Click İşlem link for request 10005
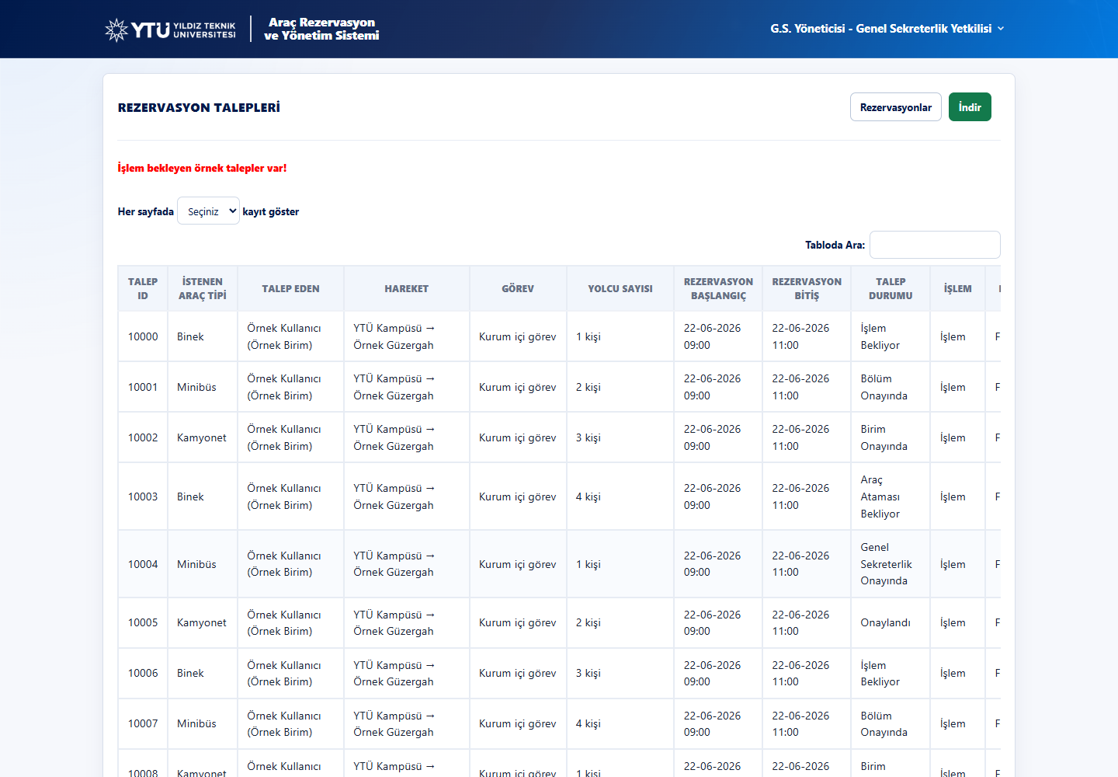This screenshot has height=777, width=1118. click(953, 622)
